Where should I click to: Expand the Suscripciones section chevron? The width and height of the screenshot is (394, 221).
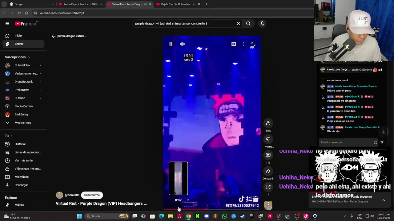coord(29,57)
